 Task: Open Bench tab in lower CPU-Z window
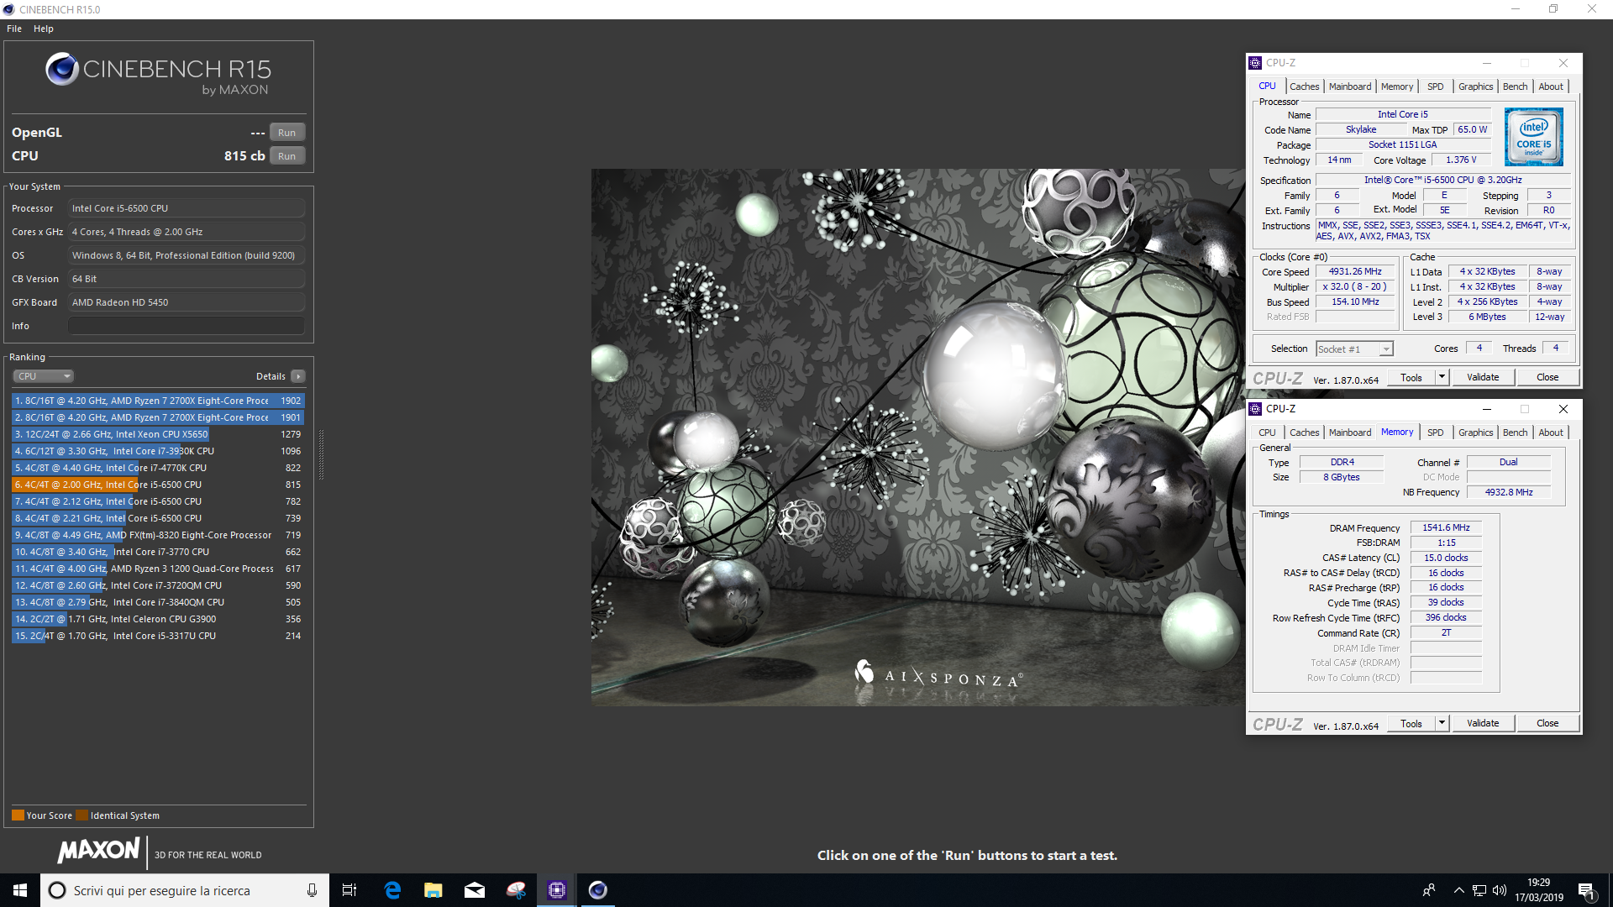pos(1515,433)
